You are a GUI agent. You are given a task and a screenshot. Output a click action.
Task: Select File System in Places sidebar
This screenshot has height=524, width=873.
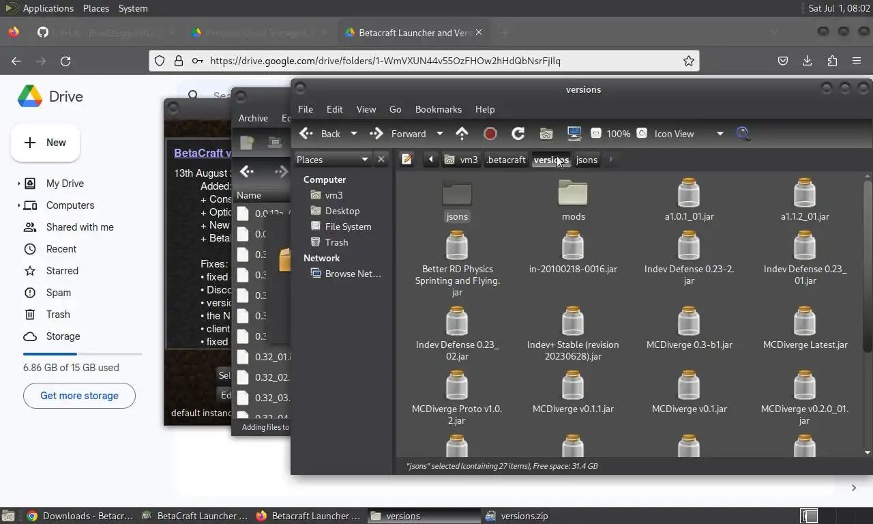348,227
